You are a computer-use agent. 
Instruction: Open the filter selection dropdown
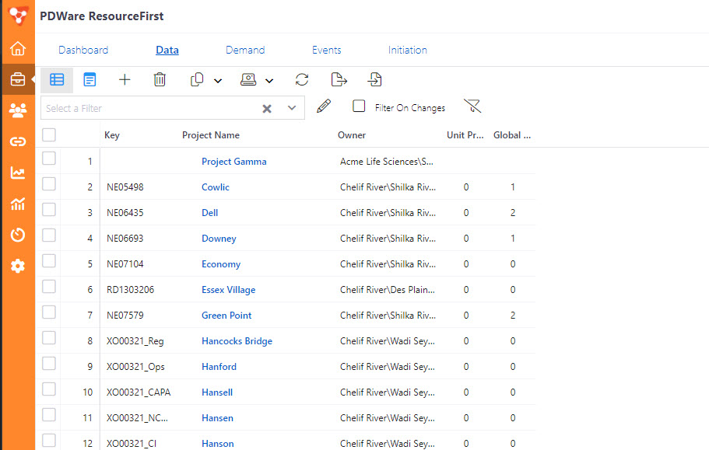click(293, 108)
